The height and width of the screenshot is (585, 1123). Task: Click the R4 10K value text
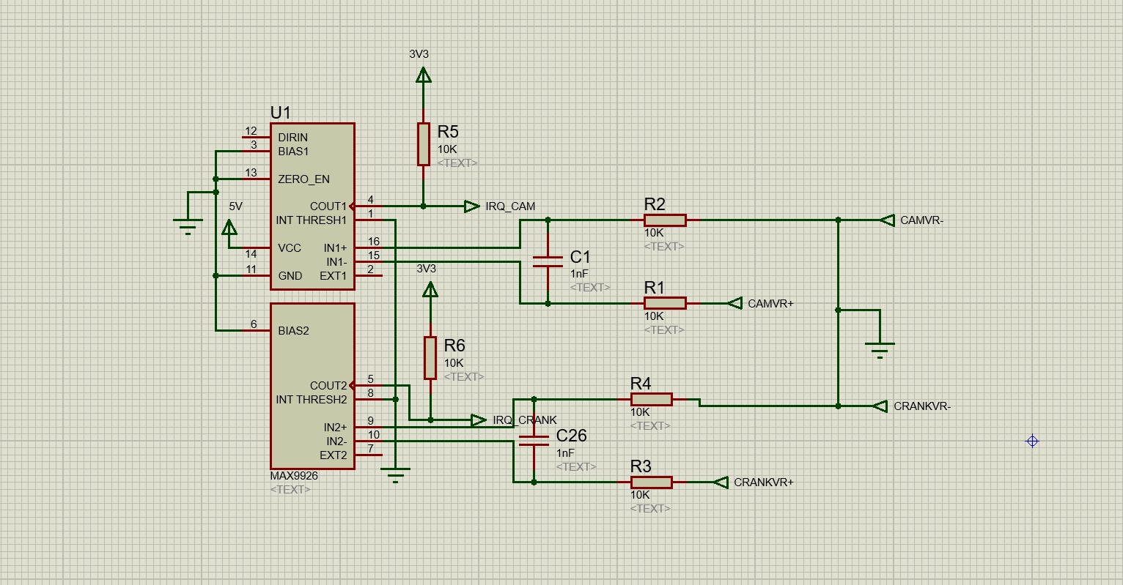(x=641, y=412)
